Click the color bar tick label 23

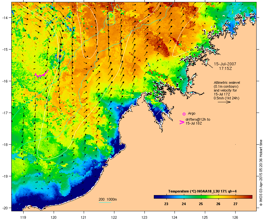click(x=166, y=204)
